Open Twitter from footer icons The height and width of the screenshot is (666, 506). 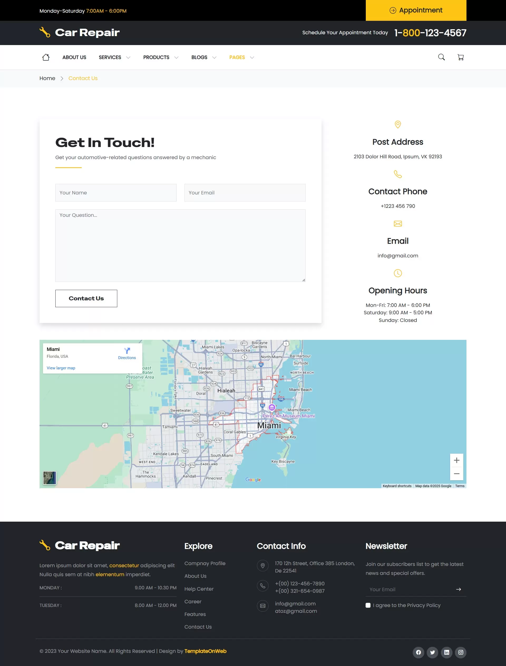432,652
